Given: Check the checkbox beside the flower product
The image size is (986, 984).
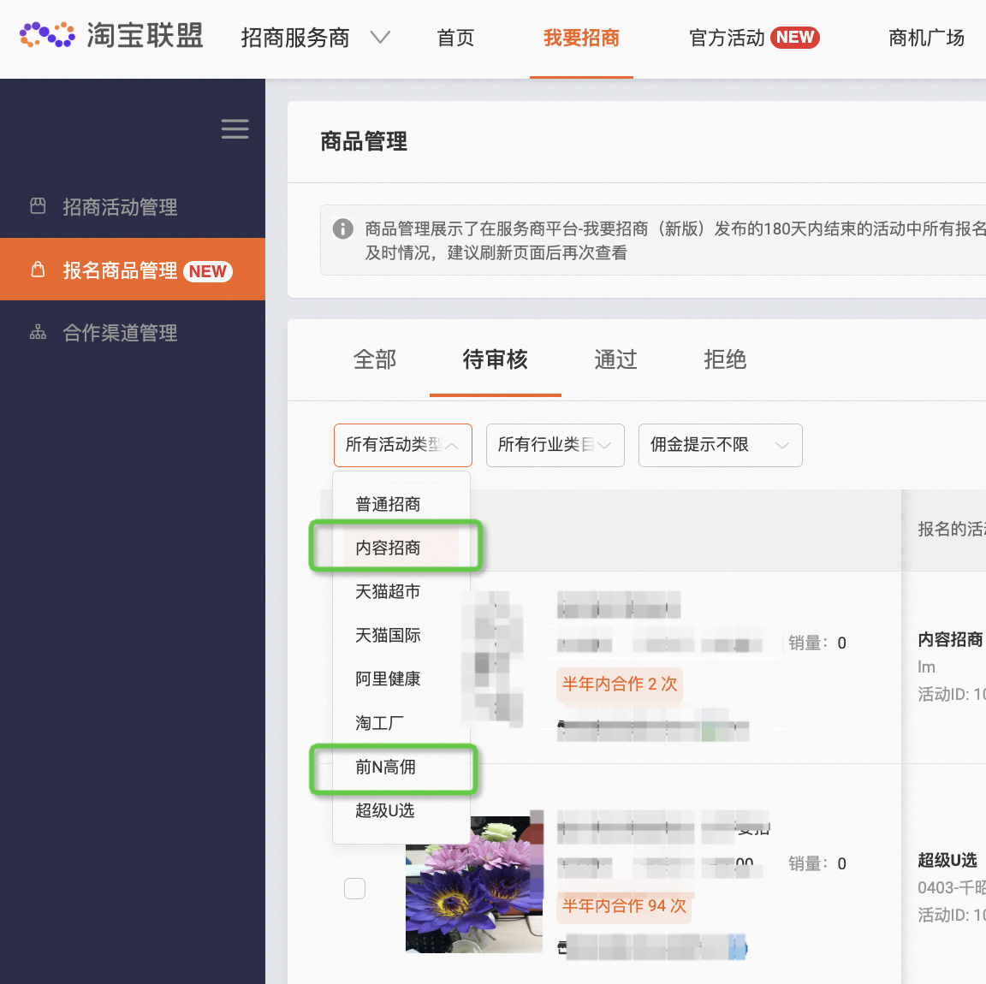Looking at the screenshot, I should [x=354, y=888].
